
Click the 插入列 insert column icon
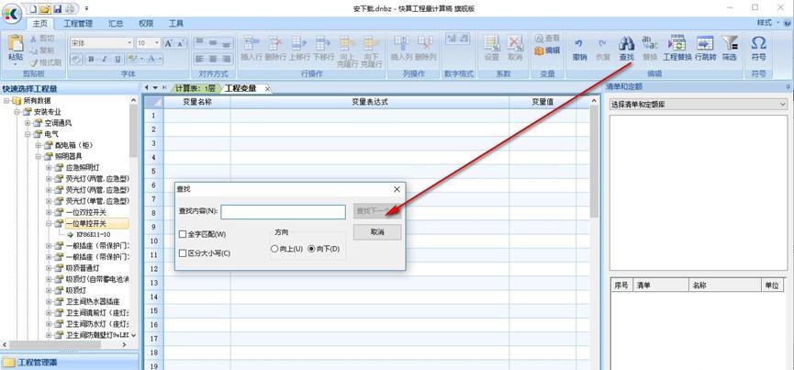coord(401,49)
